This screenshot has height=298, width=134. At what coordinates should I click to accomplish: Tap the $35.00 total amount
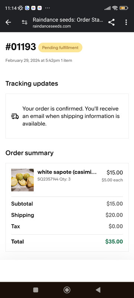click(114, 241)
